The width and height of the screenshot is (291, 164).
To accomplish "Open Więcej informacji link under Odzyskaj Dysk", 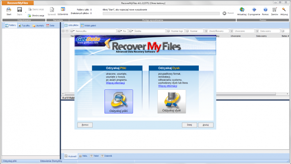I will pyautogui.click(x=168, y=86).
